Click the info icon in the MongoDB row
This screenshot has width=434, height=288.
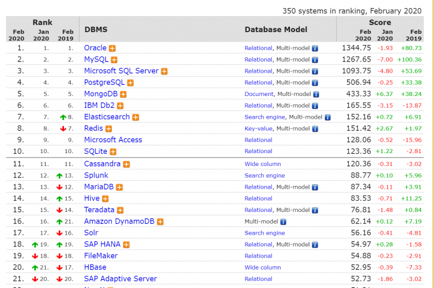coord(316,94)
